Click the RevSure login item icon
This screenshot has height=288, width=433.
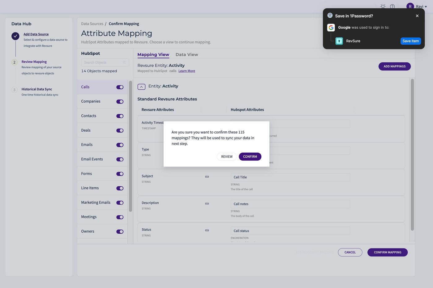(339, 41)
